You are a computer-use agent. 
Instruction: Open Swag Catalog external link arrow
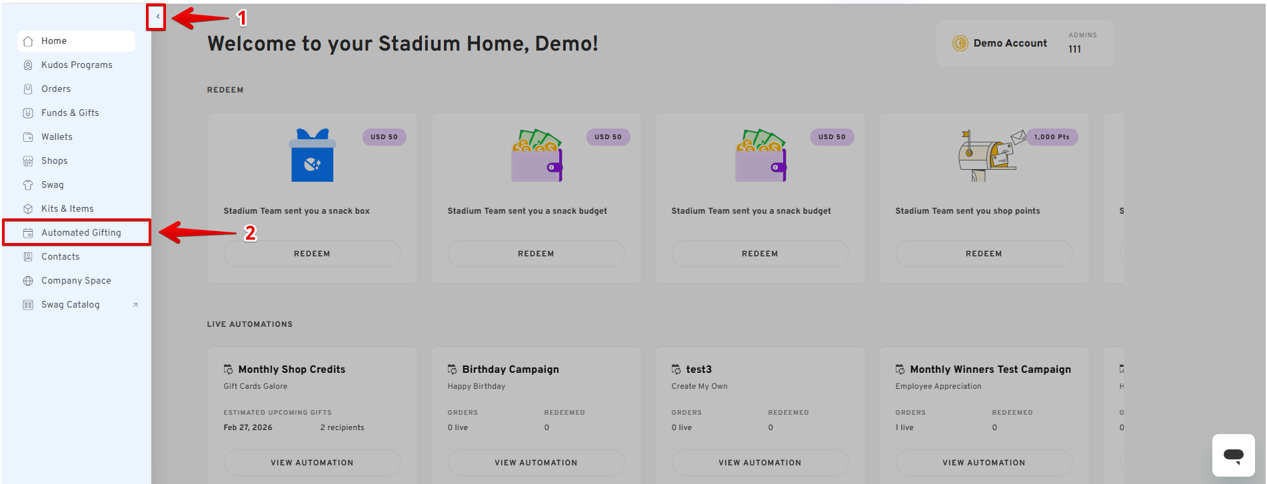[135, 305]
